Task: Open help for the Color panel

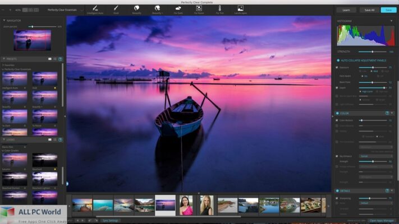Action: (x=387, y=113)
